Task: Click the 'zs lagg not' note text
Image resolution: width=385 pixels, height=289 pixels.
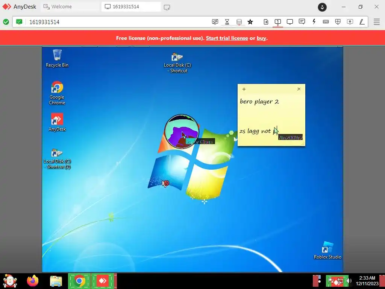Action: click(255, 131)
